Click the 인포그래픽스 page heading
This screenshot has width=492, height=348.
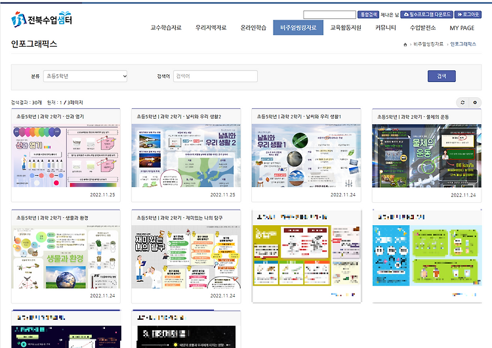[34, 43]
